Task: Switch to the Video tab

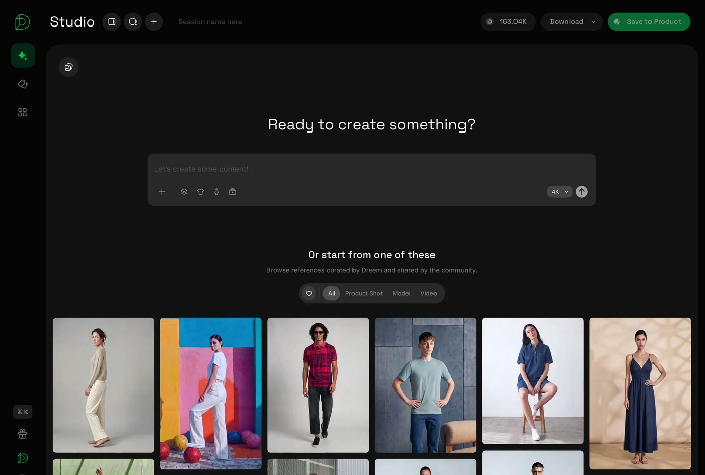Action: [x=428, y=293]
